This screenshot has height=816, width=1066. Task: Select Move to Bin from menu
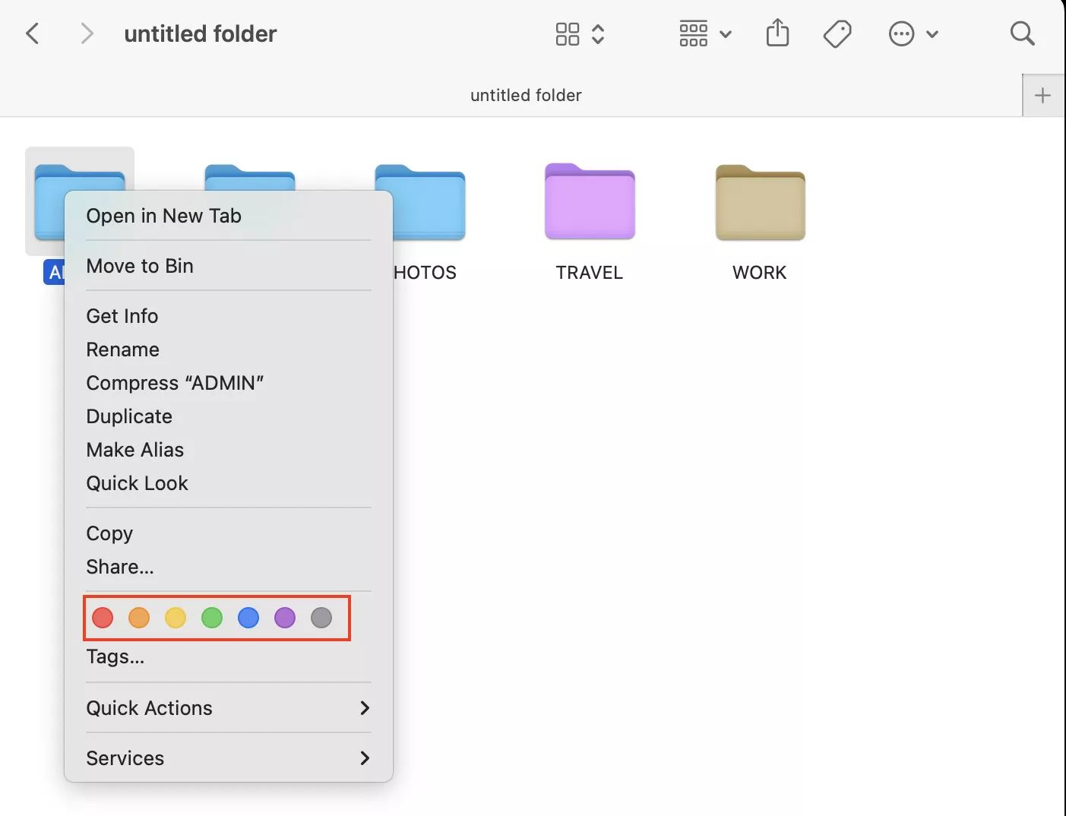140,266
